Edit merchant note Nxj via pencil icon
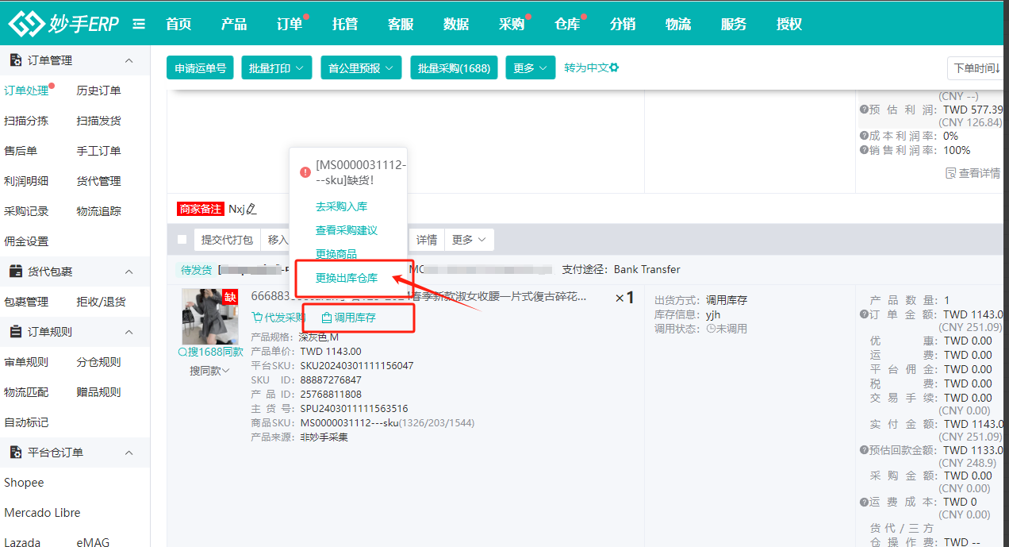1009x547 pixels. click(x=251, y=209)
